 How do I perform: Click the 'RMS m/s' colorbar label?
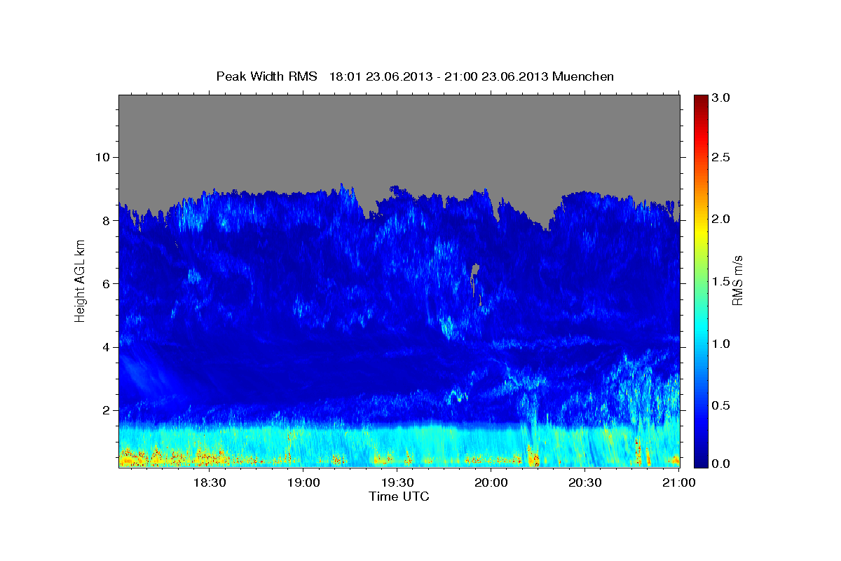point(737,280)
